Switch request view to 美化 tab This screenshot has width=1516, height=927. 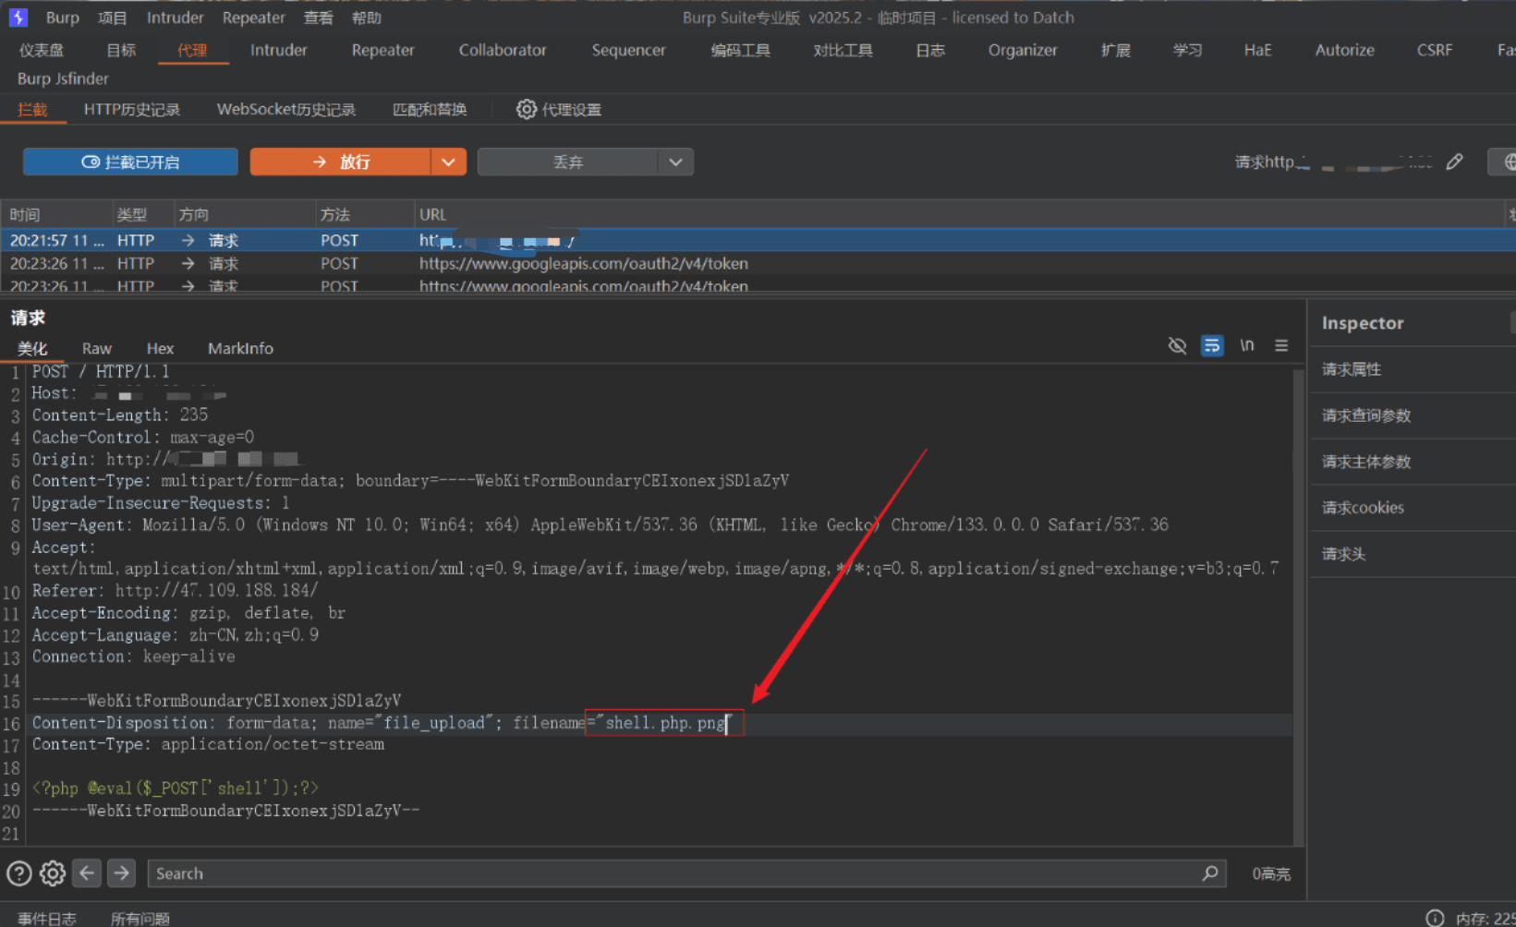pos(32,348)
